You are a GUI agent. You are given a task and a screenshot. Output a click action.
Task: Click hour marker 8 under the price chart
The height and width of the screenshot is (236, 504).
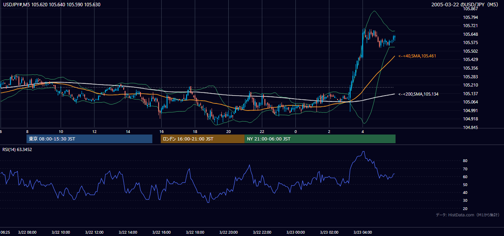tap(27, 132)
